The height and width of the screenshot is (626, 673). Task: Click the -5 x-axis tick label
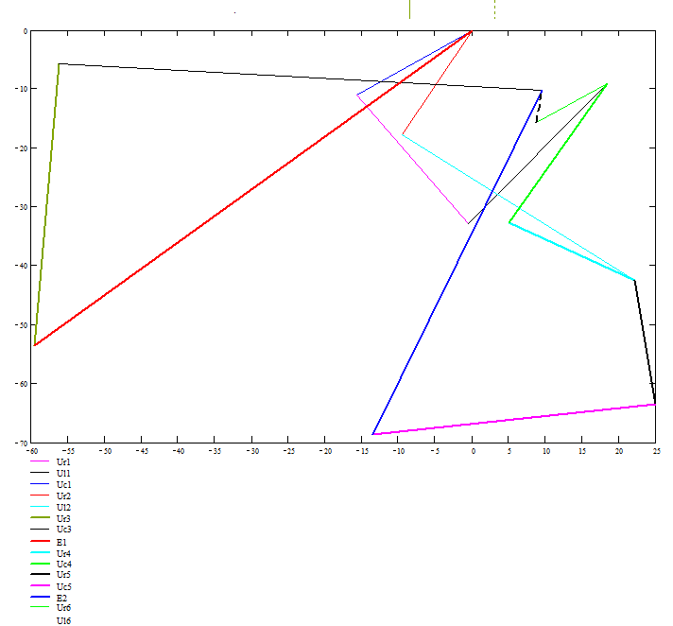[435, 451]
